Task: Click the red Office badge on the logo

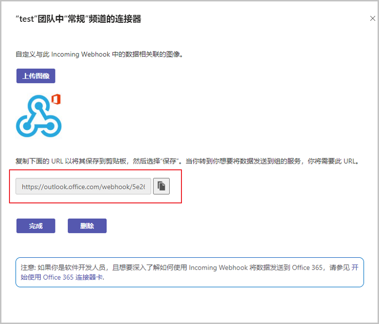Action: coord(56,99)
